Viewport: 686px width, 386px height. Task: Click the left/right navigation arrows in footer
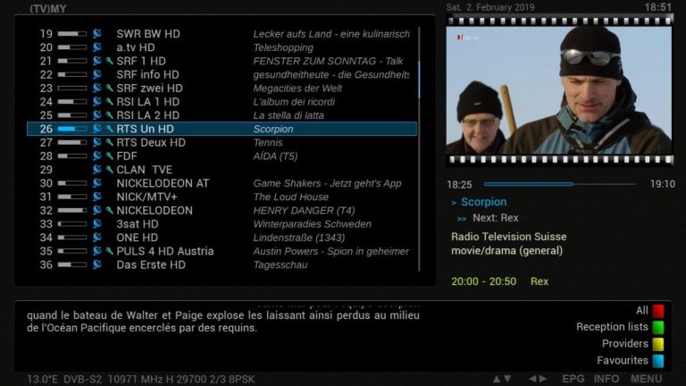tap(537, 379)
